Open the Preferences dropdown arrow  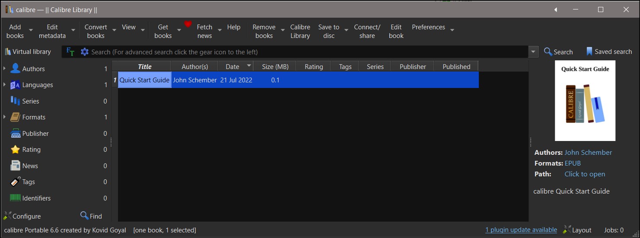click(452, 30)
